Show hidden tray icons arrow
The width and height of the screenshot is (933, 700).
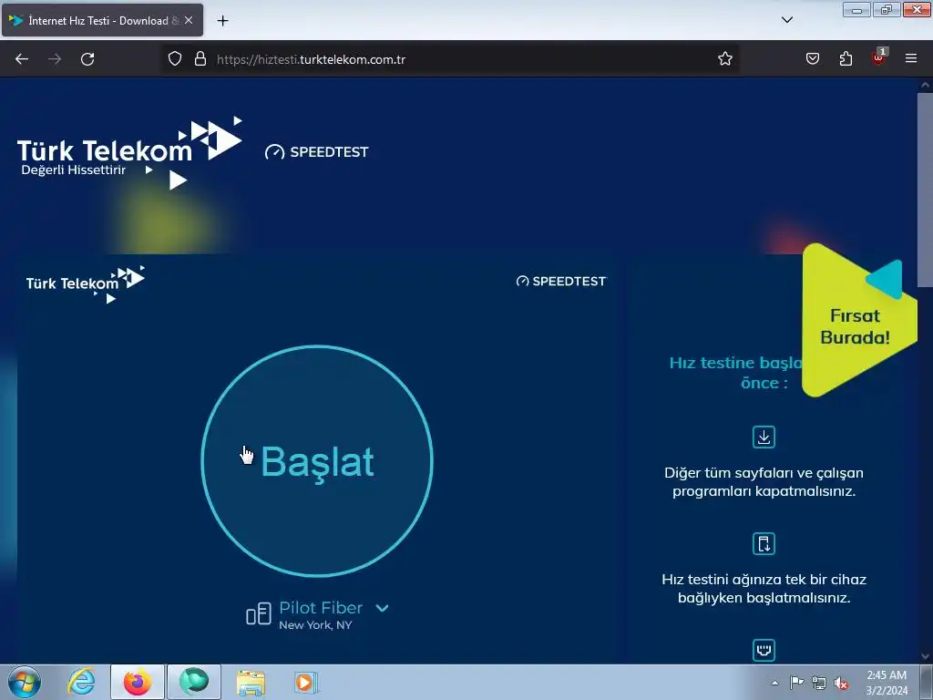(x=774, y=683)
